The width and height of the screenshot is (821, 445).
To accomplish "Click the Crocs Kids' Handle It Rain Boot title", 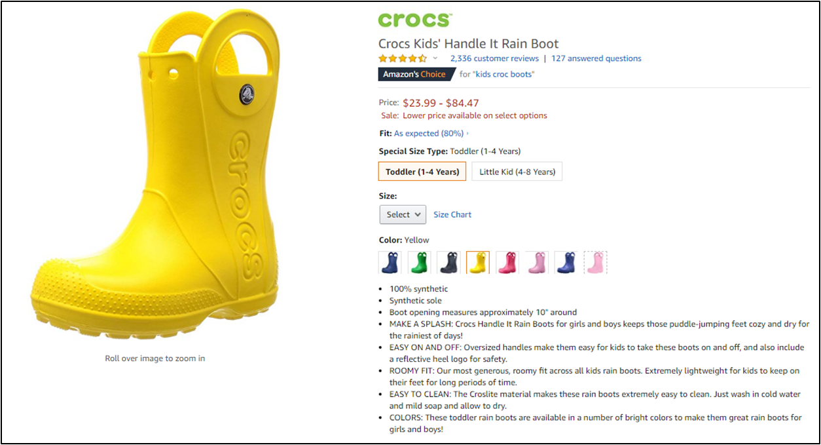I will tap(468, 44).
